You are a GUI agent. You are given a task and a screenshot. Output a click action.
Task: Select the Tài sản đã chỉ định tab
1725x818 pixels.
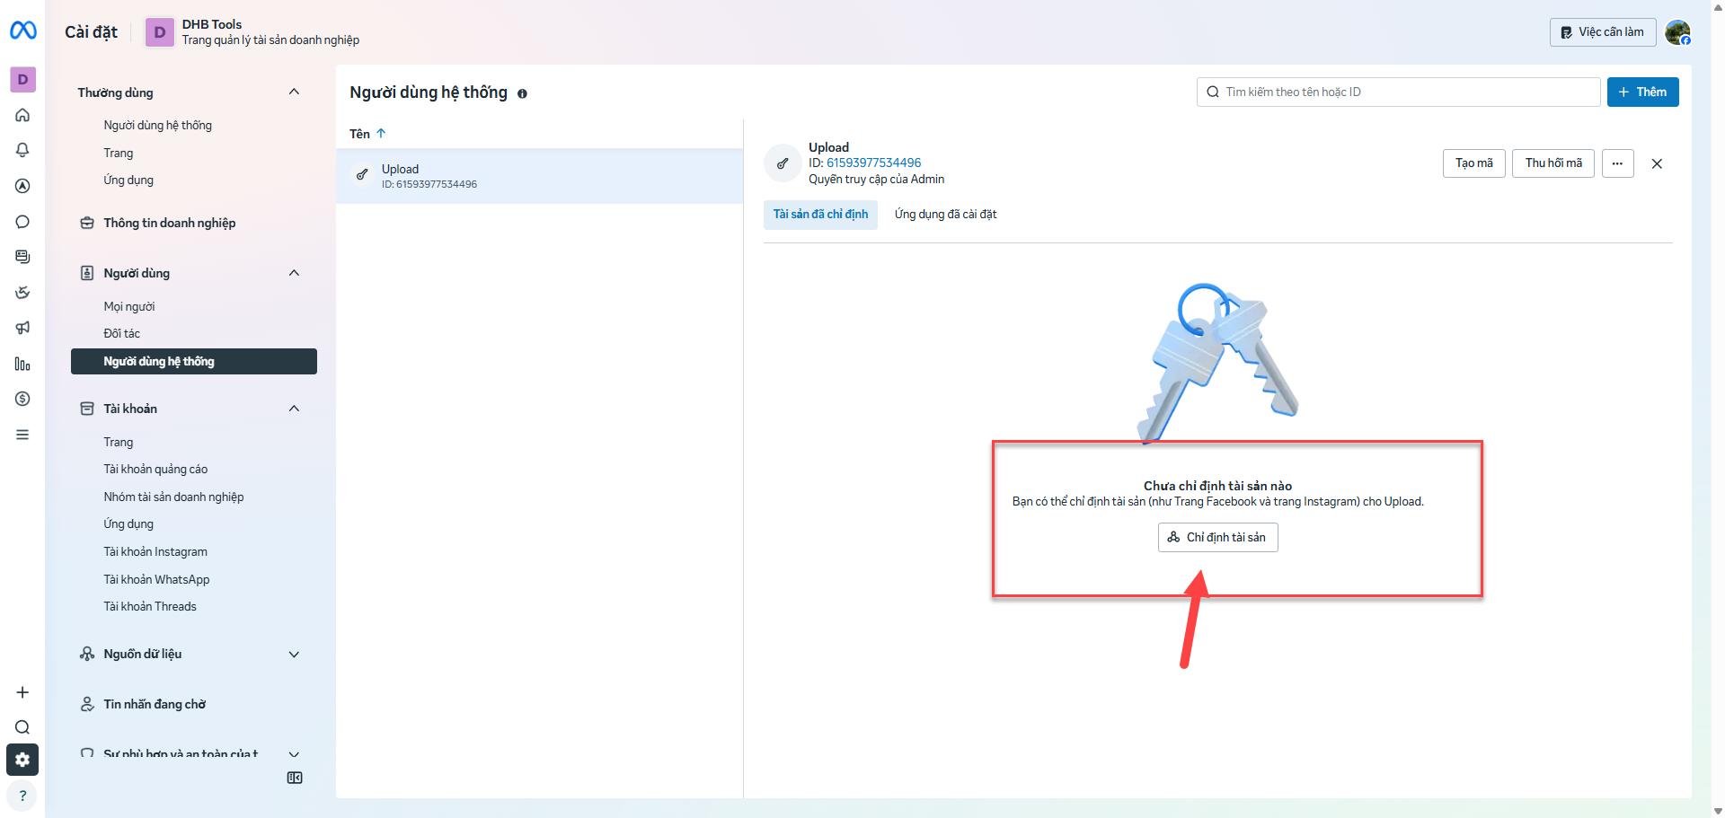point(820,215)
